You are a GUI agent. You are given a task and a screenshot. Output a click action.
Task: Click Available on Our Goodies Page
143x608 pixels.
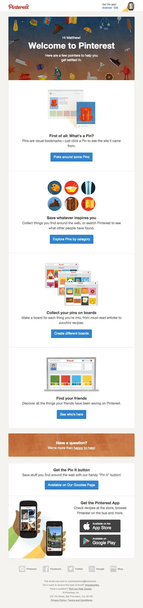(x=71, y=485)
